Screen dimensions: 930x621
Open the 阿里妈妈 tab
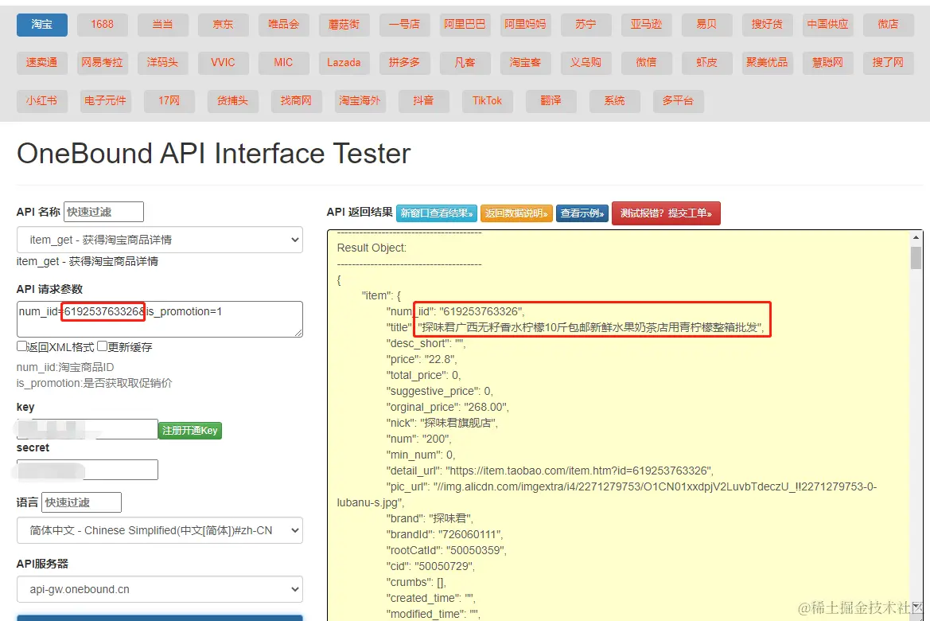click(525, 25)
